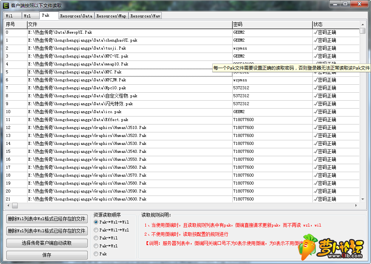Select the Pak→Wzl→Wil read order
This screenshot has width=371, height=264.
coord(111,222)
